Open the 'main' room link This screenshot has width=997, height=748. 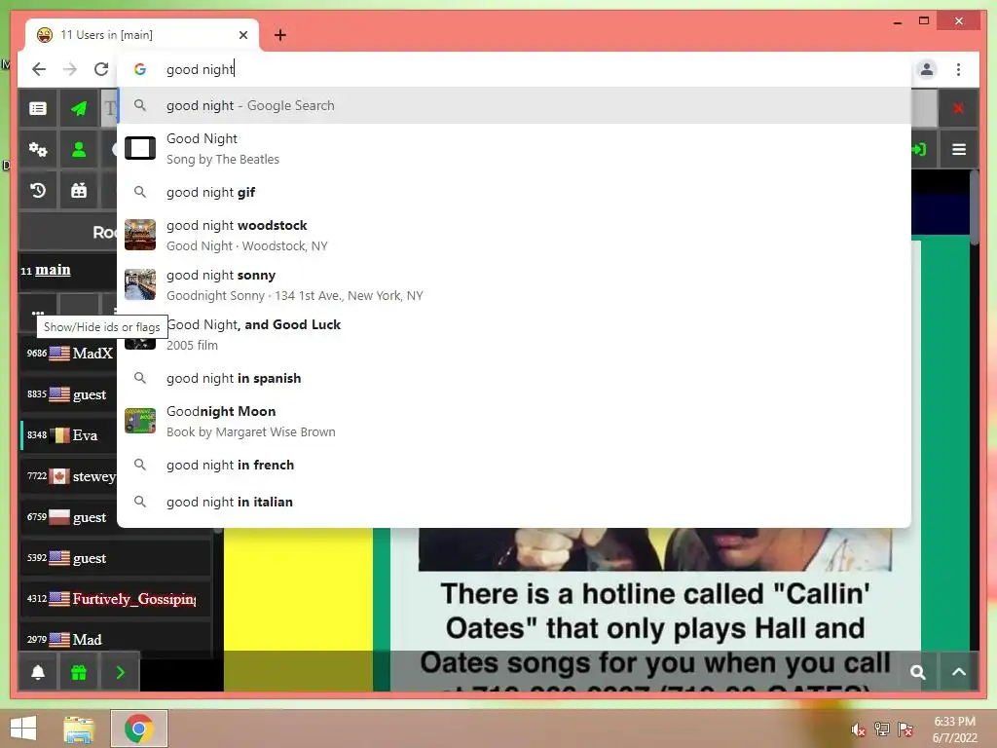[x=53, y=270]
